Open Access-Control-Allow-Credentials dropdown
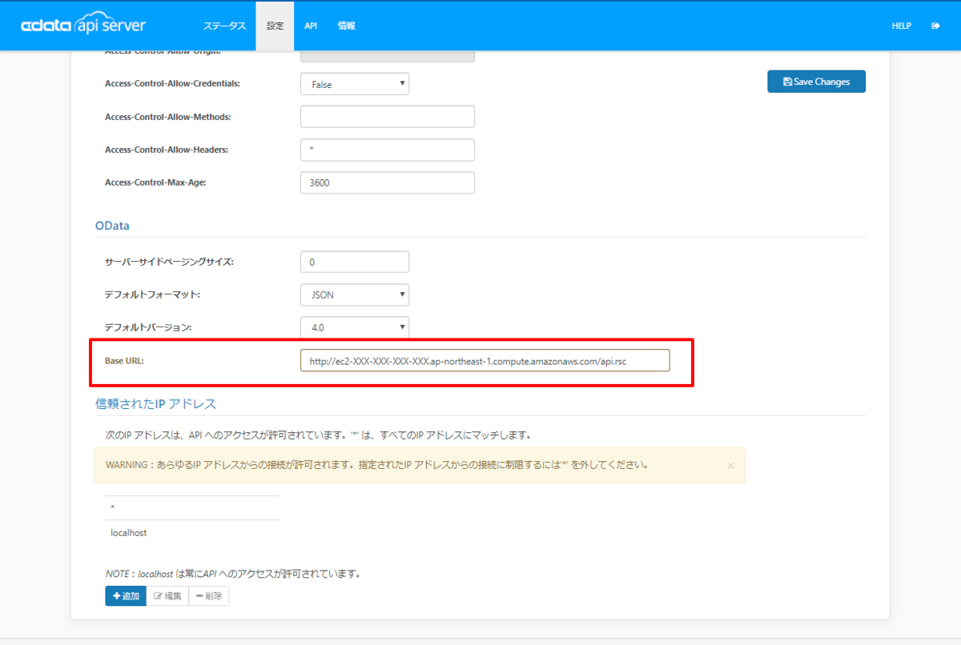Viewport: 961px width, 645px height. tap(355, 84)
